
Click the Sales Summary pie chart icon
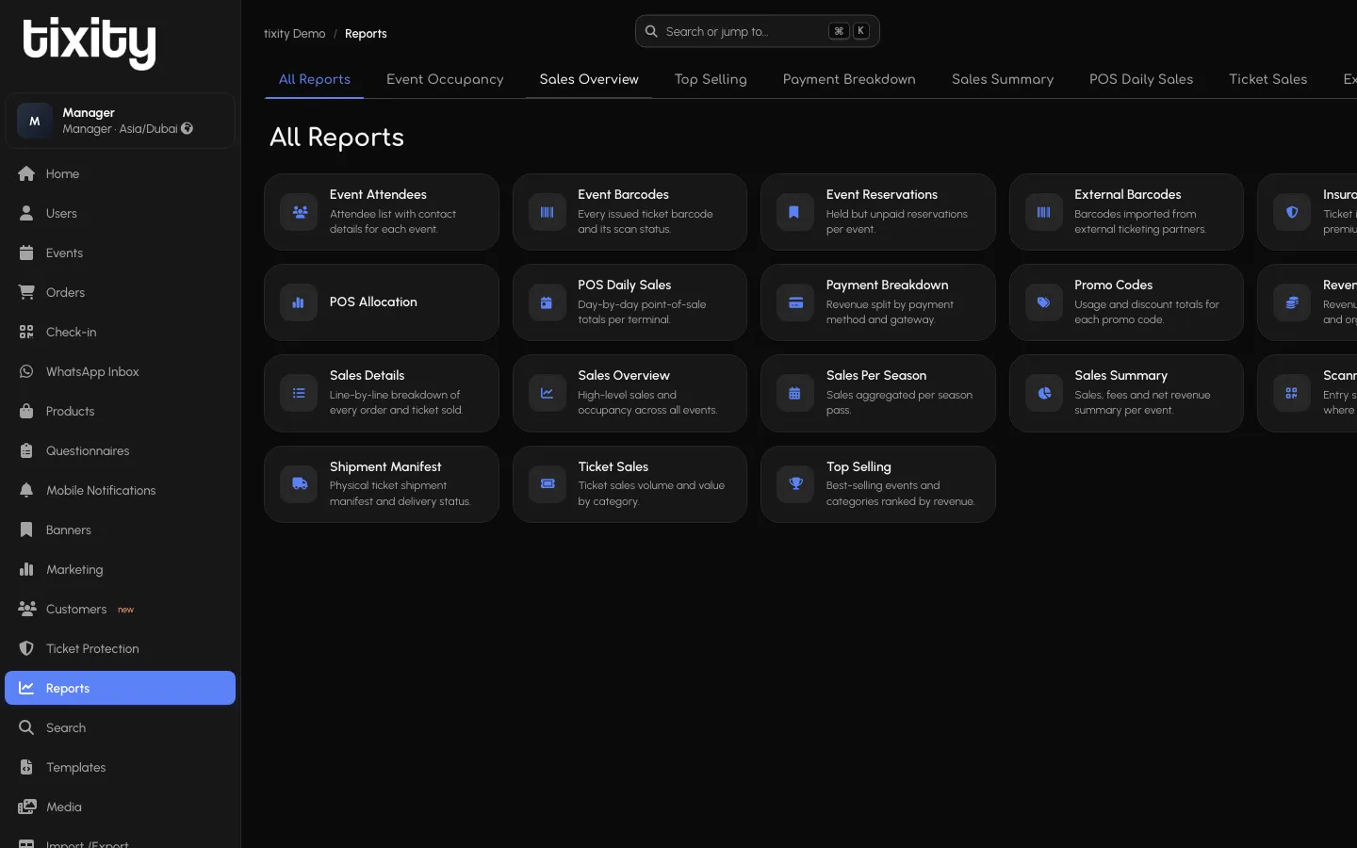click(1044, 393)
